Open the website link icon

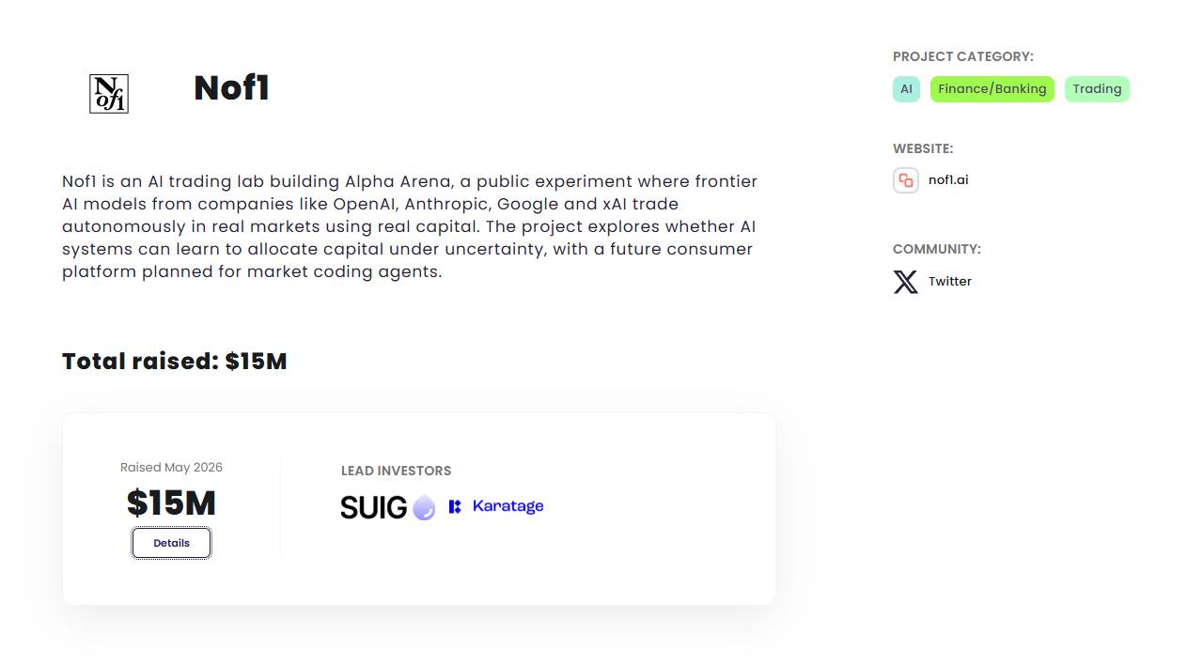coord(906,180)
